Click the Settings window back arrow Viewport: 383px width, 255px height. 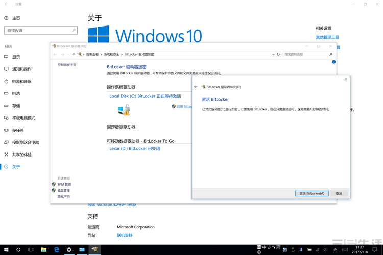[6, 4]
